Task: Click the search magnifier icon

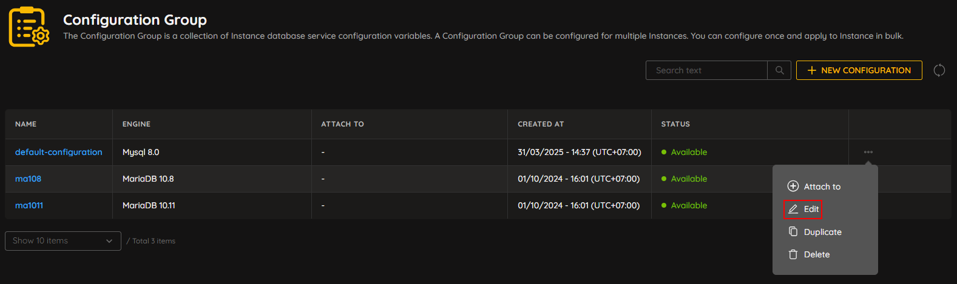Action: (x=779, y=70)
